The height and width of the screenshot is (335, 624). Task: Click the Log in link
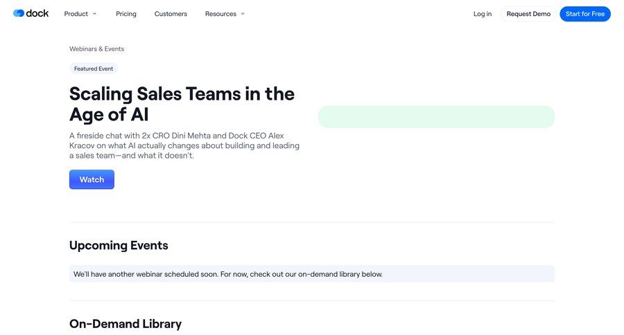[x=483, y=14]
